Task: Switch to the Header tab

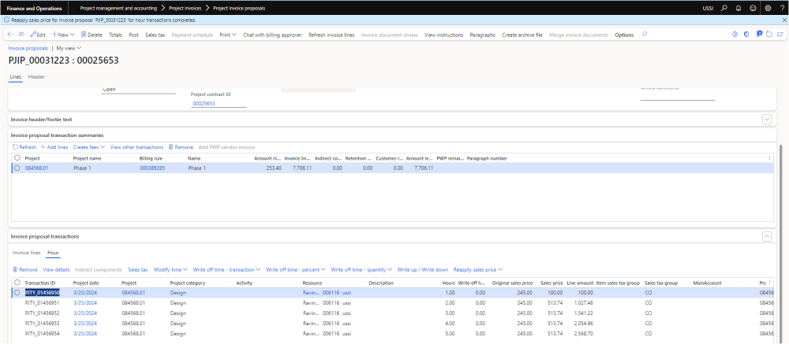Action: (x=36, y=76)
